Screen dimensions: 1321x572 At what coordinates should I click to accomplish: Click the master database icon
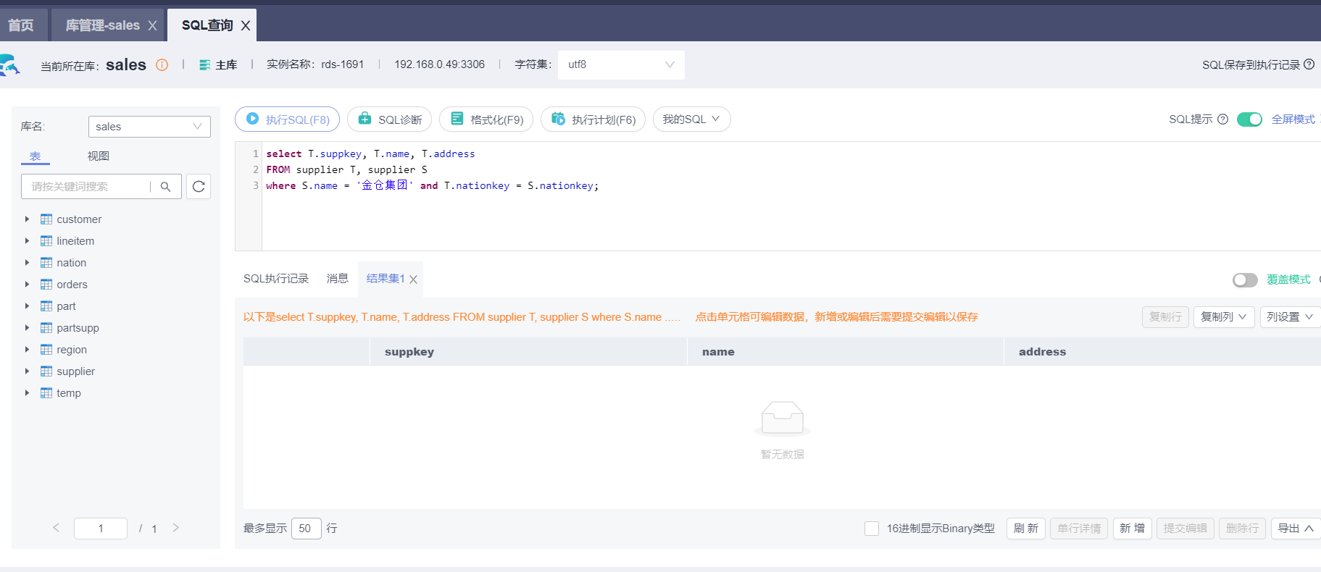pos(205,64)
